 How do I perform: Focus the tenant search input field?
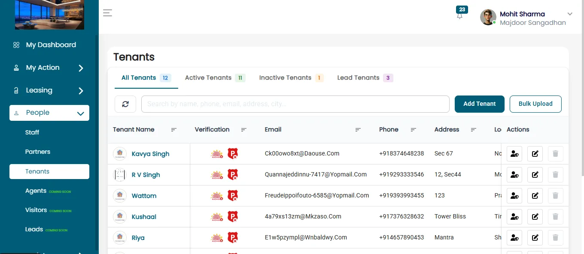tap(295, 104)
